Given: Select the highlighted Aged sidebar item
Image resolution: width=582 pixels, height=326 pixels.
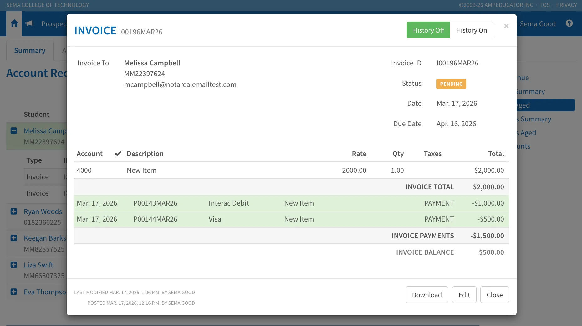Looking at the screenshot, I should pyautogui.click(x=546, y=105).
